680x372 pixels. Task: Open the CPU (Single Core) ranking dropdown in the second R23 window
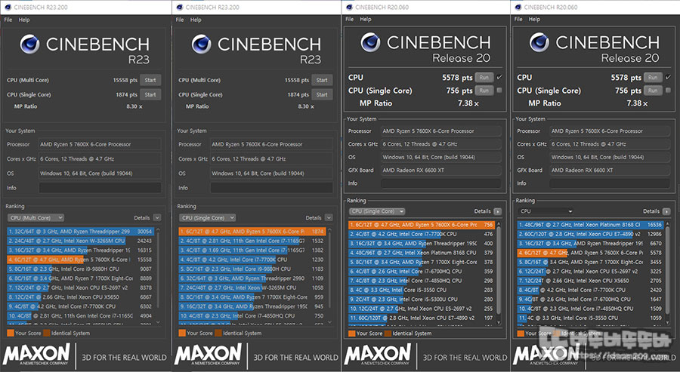207,218
